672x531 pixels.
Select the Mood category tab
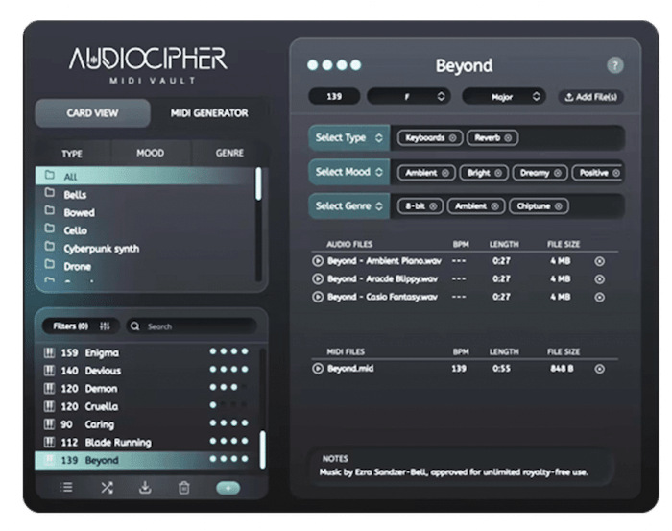152,153
